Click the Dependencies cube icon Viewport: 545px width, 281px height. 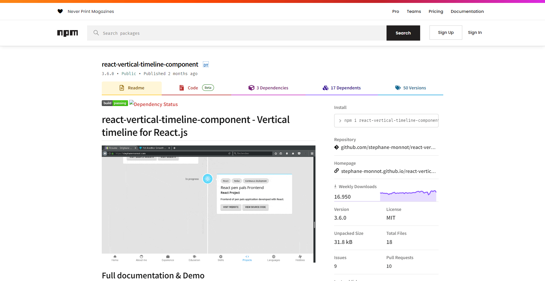(251, 88)
